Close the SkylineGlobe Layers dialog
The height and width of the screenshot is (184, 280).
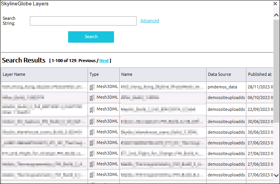(275, 4)
